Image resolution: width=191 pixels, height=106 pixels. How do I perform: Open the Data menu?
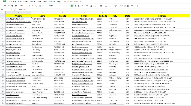[x=39, y=1]
